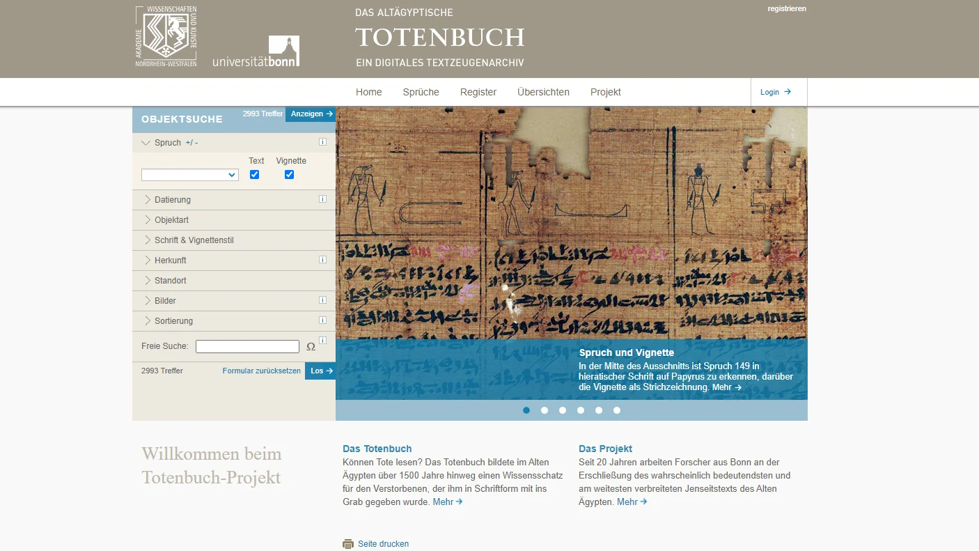This screenshot has width=979, height=551.
Task: Open the Spruch selection dropdown
Action: tap(189, 175)
